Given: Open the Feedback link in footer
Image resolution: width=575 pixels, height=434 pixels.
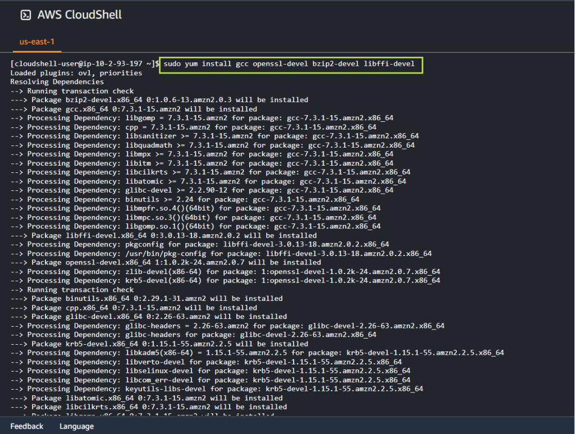Looking at the screenshot, I should [x=26, y=426].
